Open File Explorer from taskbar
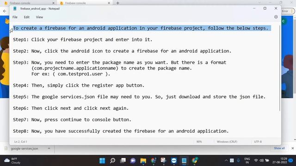 (143, 160)
